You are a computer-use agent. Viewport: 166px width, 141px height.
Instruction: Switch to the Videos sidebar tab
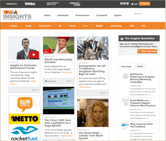(x=140, y=66)
